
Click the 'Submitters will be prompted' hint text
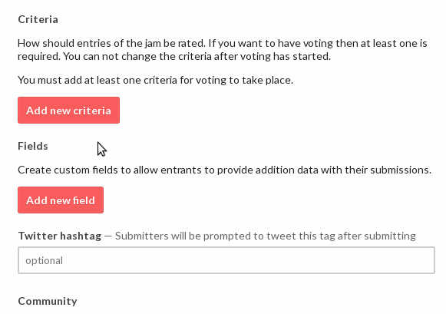(266, 236)
